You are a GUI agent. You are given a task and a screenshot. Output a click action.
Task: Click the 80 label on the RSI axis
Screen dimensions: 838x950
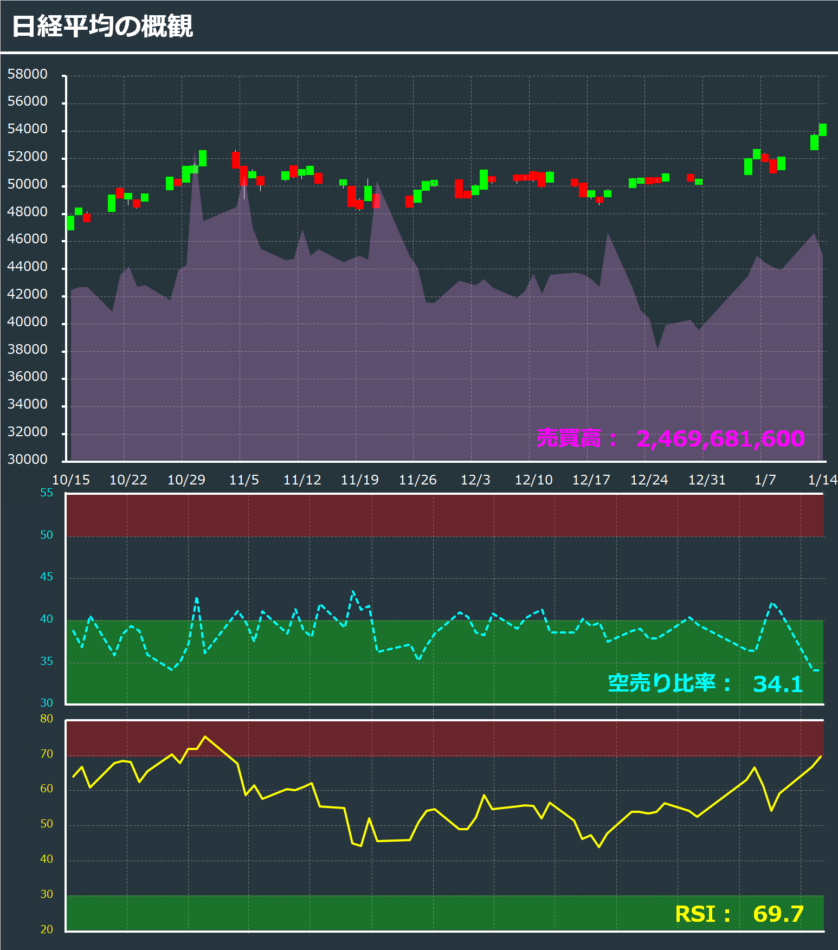click(47, 719)
